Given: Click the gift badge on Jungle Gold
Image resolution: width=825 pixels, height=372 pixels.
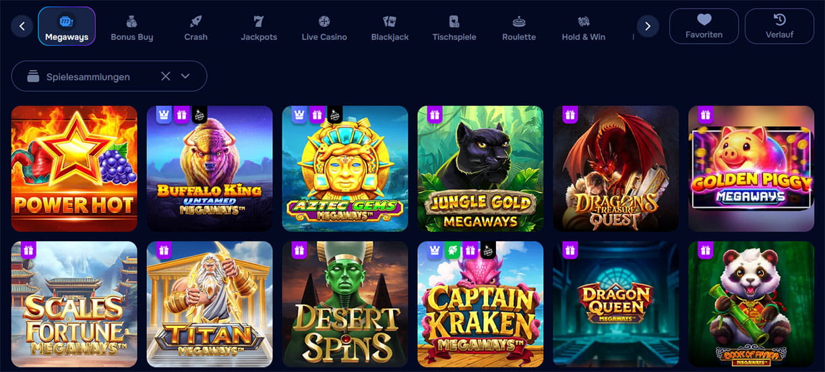Looking at the screenshot, I should click(434, 115).
